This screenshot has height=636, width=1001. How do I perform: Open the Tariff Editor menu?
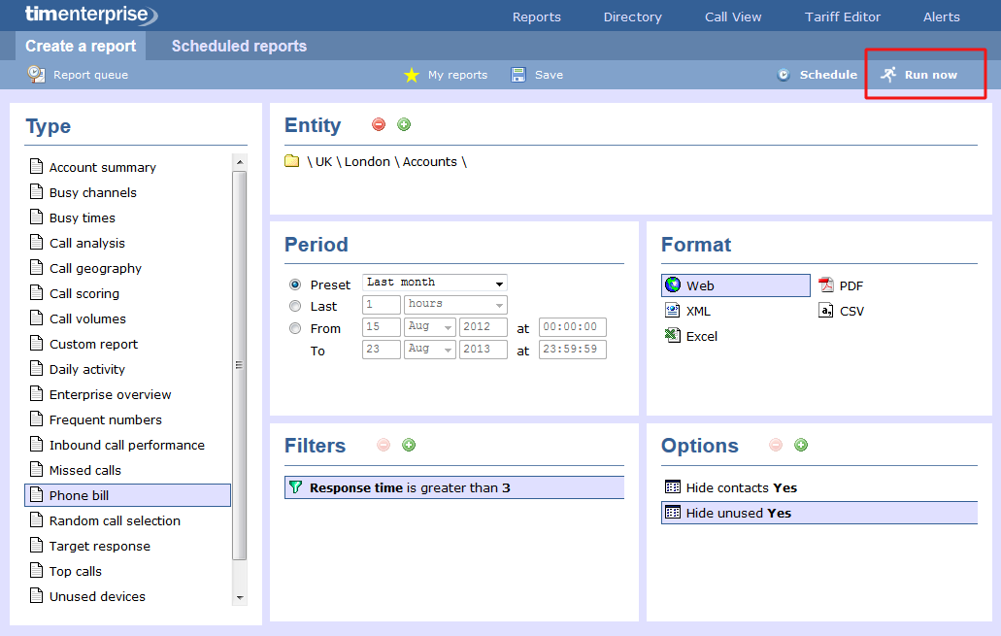[843, 17]
